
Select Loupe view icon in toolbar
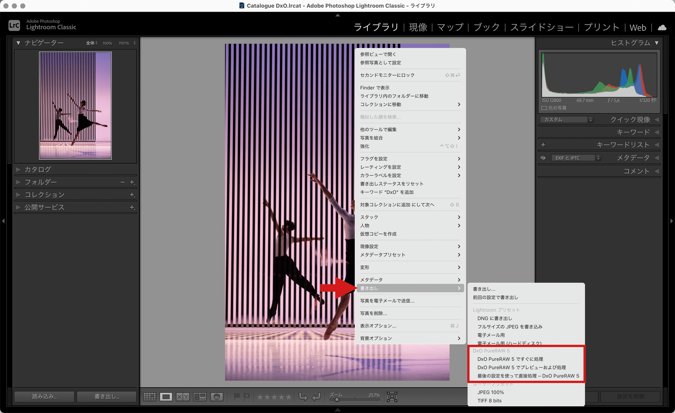point(166,397)
